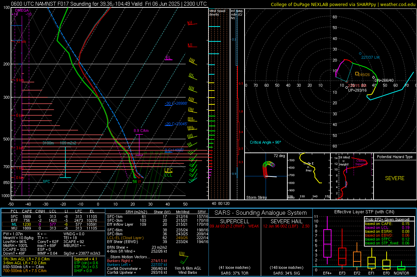
Task: Click the 1km & 6km AGL wind barbs icon
Action: click(183, 258)
